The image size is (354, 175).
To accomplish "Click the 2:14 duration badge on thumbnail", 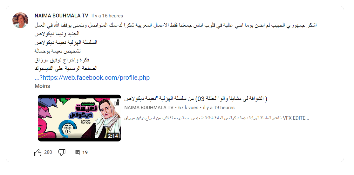I will 113,136.
